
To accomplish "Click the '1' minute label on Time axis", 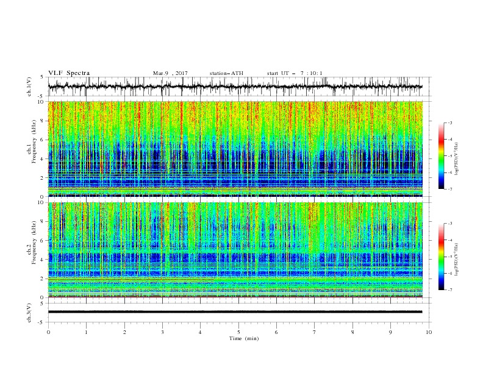I will click(86, 332).
